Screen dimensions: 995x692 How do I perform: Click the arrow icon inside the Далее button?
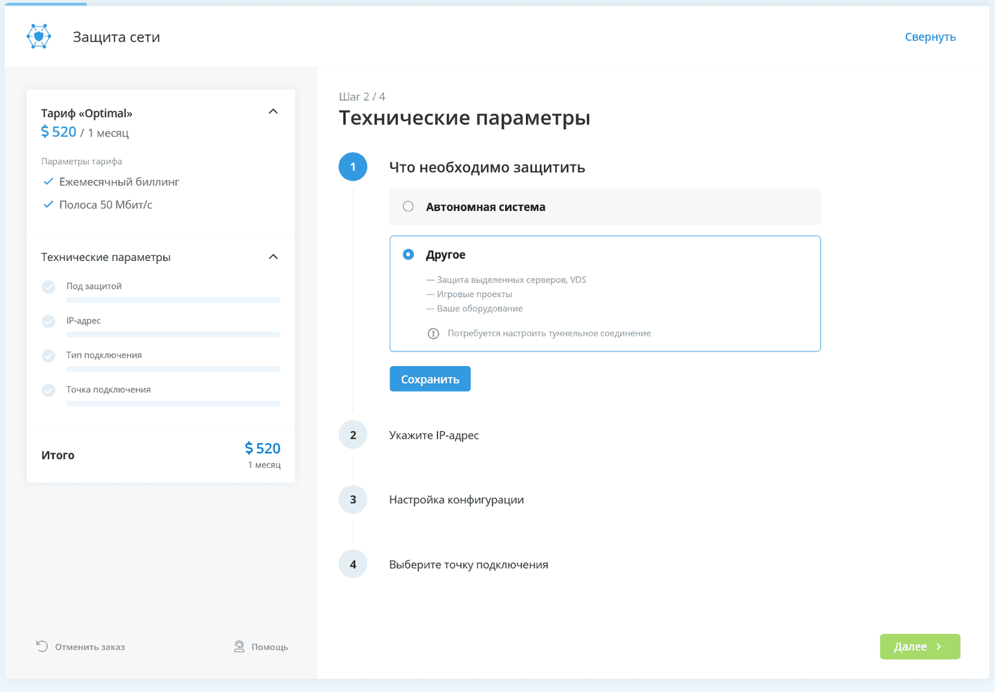click(x=939, y=646)
